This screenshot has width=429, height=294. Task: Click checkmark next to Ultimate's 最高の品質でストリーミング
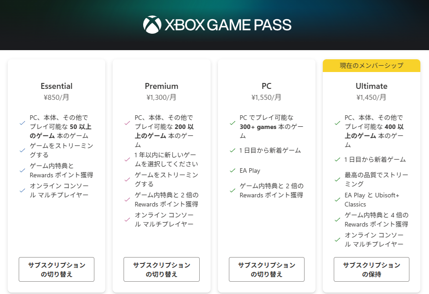(337, 180)
